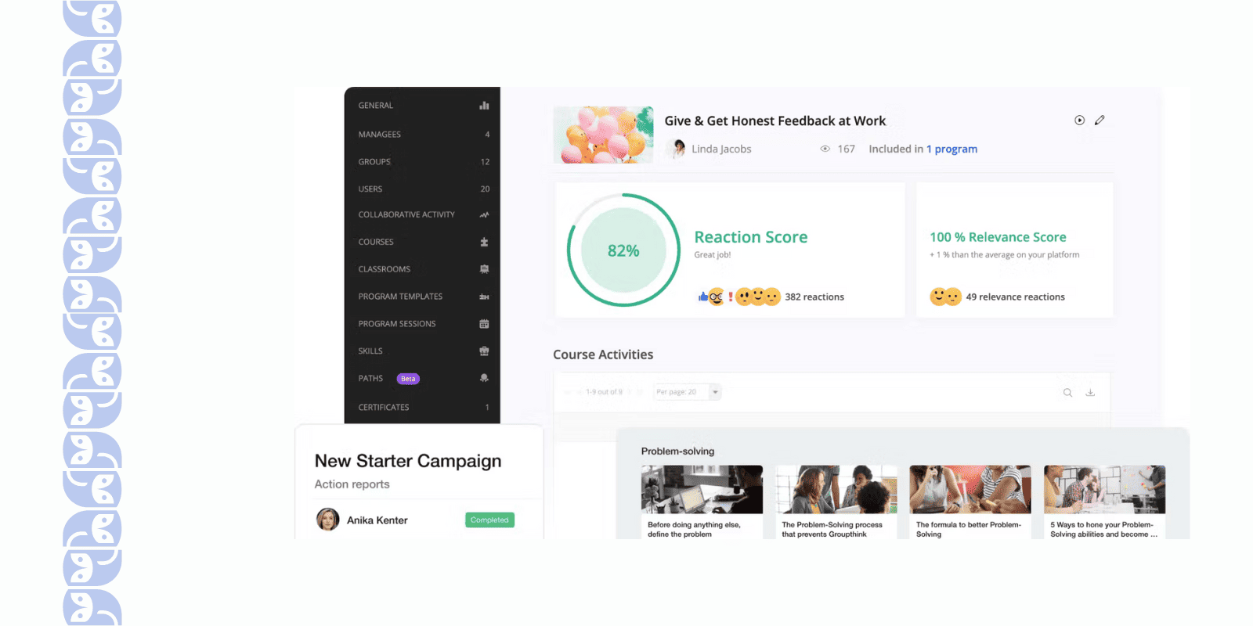Click the calendar icon beside Program Sessions
1253x626 pixels.
click(484, 324)
